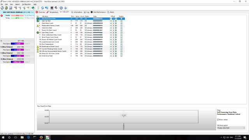The width and height of the screenshot is (249, 140).
Task: Click warning icon on Current Pending Sector Count
Action: [38, 49]
